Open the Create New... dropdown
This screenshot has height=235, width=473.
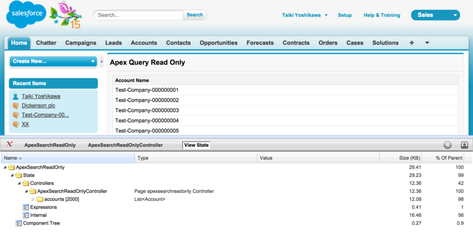point(54,61)
